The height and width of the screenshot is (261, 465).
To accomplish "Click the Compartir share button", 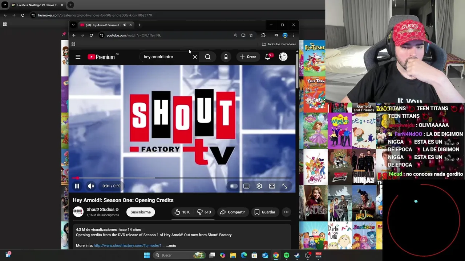I will [x=232, y=212].
